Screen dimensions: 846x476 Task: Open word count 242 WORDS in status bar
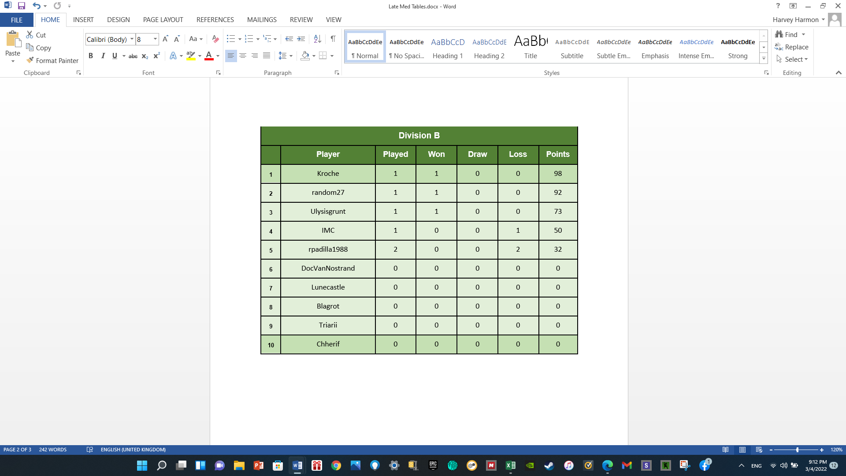[x=53, y=450]
